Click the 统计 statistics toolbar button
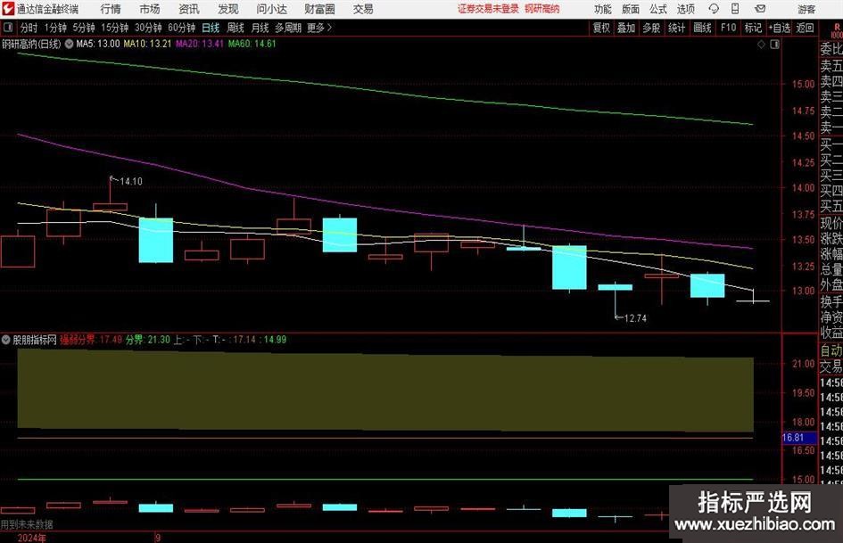843x543 pixels. click(x=676, y=28)
